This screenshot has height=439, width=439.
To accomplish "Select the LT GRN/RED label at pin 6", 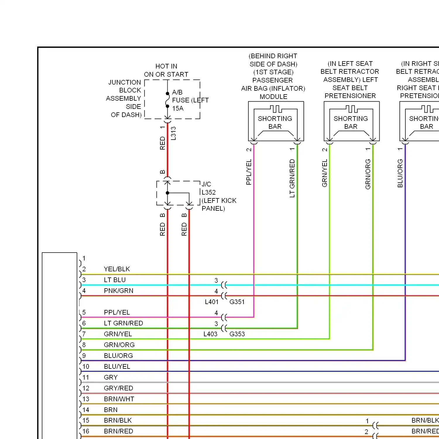I will point(124,323).
